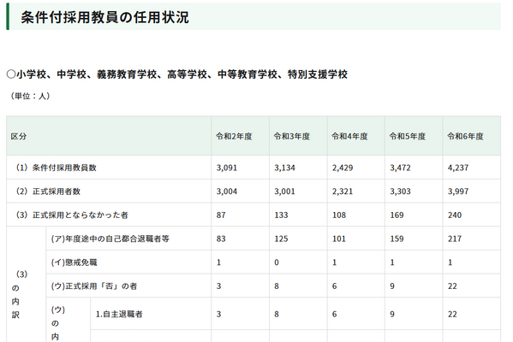
Task: Click the value 2,429 in 令和4年度
Action: click(343, 168)
